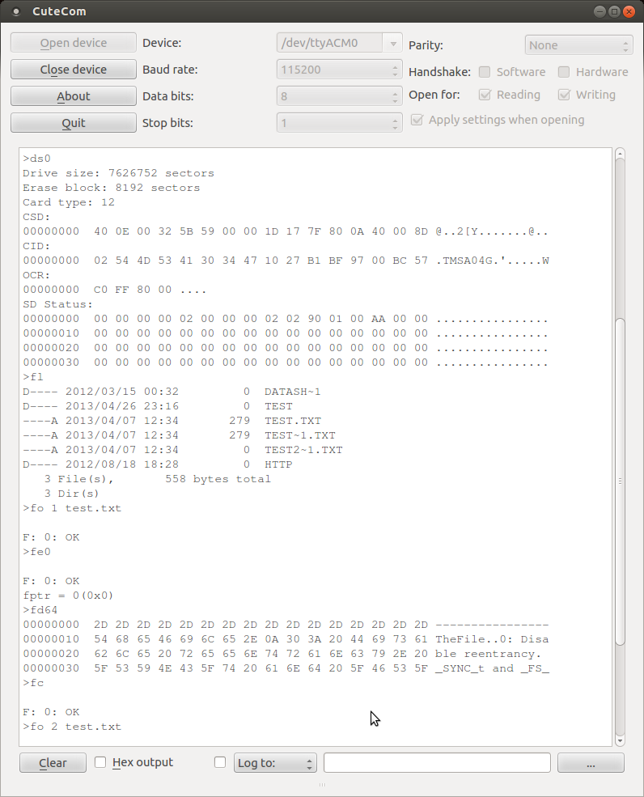
Task: Toggle Hardware handshake checkbox
Action: click(x=565, y=72)
